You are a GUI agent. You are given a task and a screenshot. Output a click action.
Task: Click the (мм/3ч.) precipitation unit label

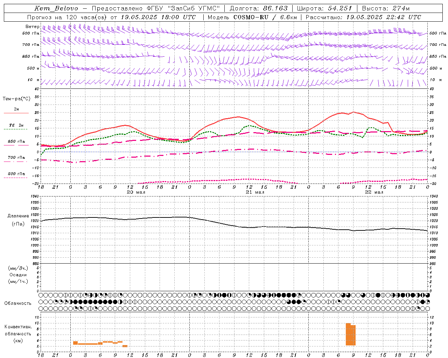point(18,268)
